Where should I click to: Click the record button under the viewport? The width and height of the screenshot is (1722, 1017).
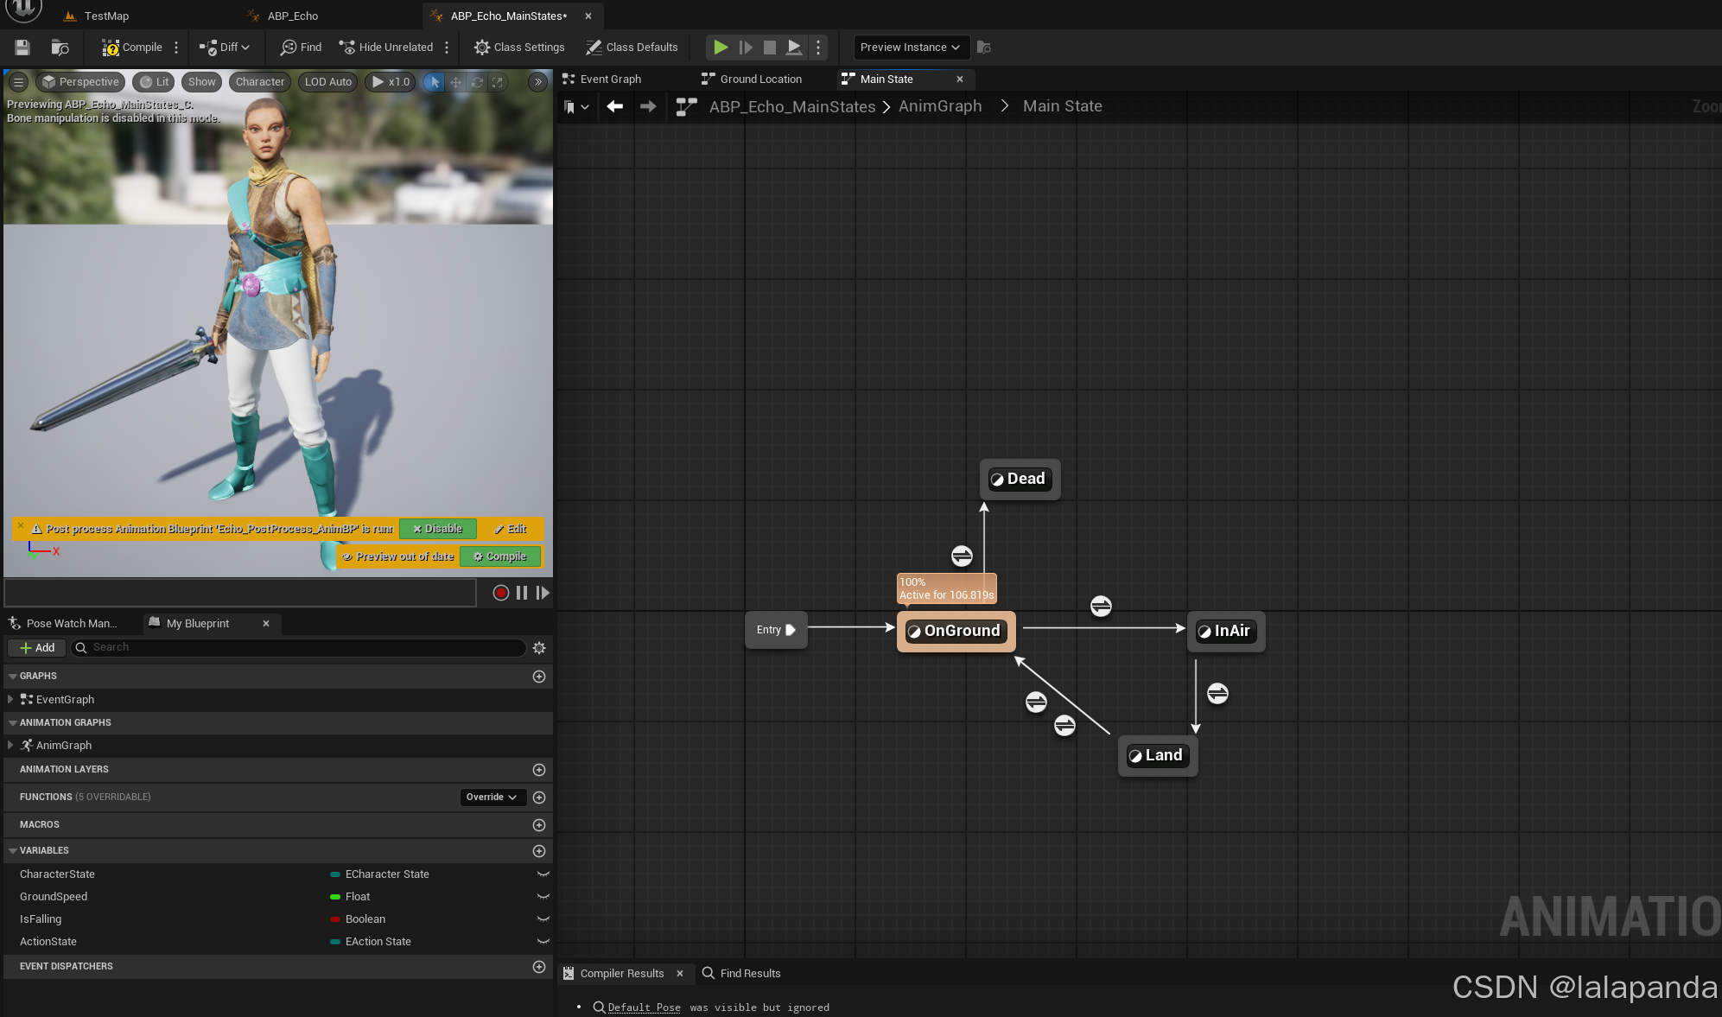coord(500,593)
